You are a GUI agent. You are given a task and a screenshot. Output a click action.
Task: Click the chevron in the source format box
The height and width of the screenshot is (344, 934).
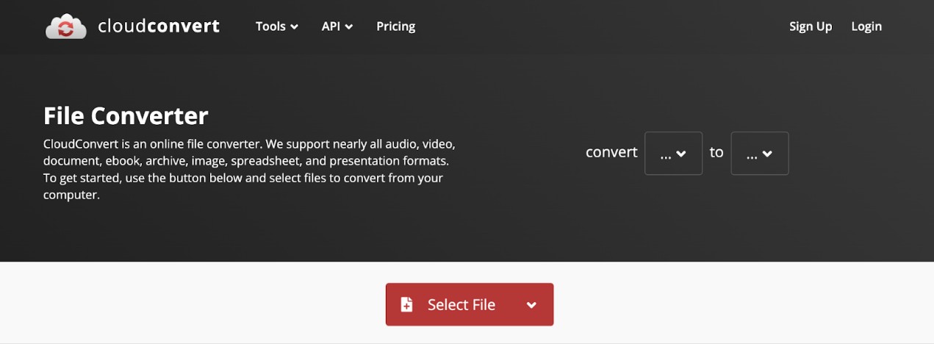pos(681,154)
